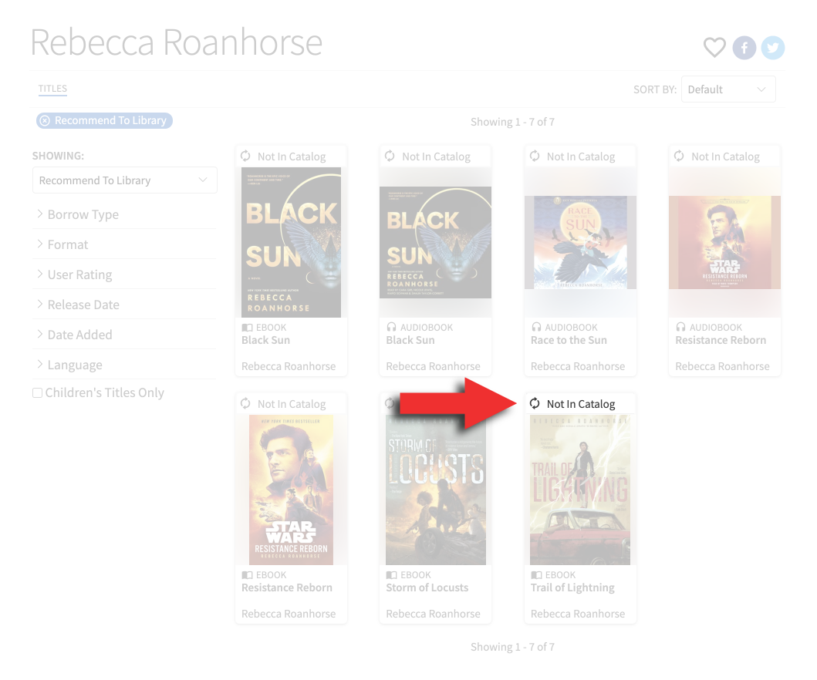The width and height of the screenshot is (817, 680).
Task: Share author page on Twitter
Action: point(773,48)
